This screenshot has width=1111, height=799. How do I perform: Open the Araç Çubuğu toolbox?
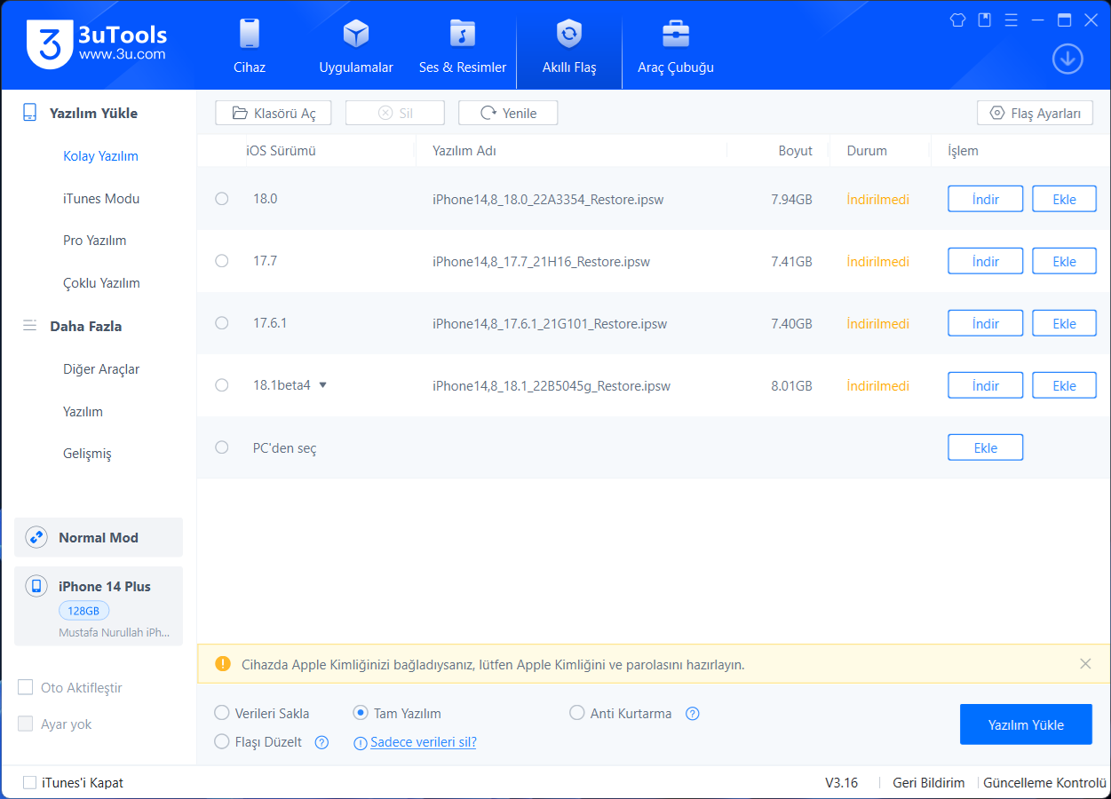[x=676, y=46]
